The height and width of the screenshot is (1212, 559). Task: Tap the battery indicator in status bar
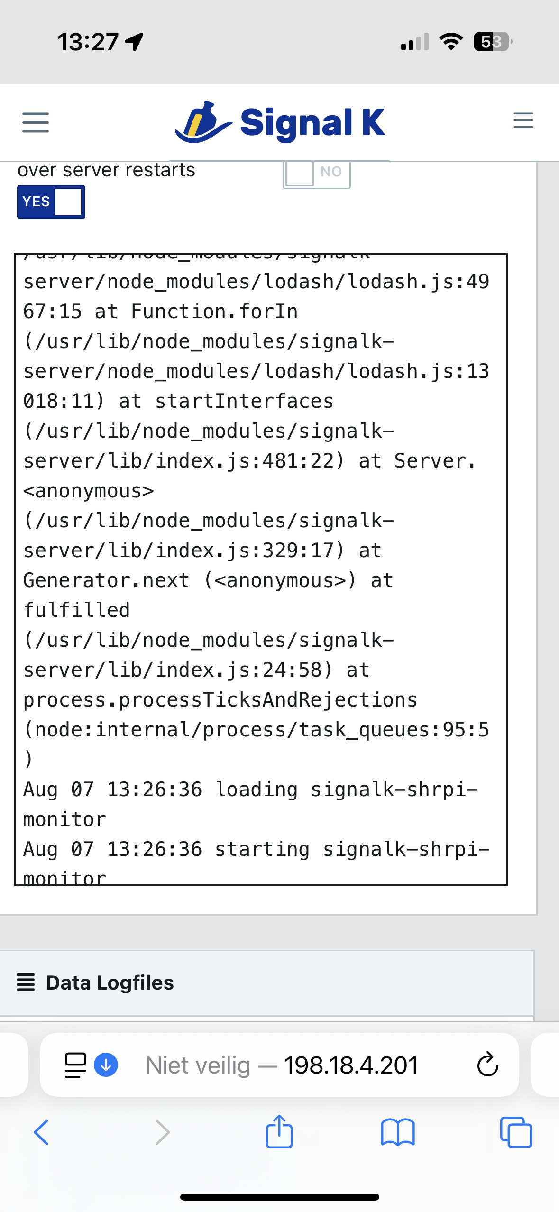click(x=493, y=42)
